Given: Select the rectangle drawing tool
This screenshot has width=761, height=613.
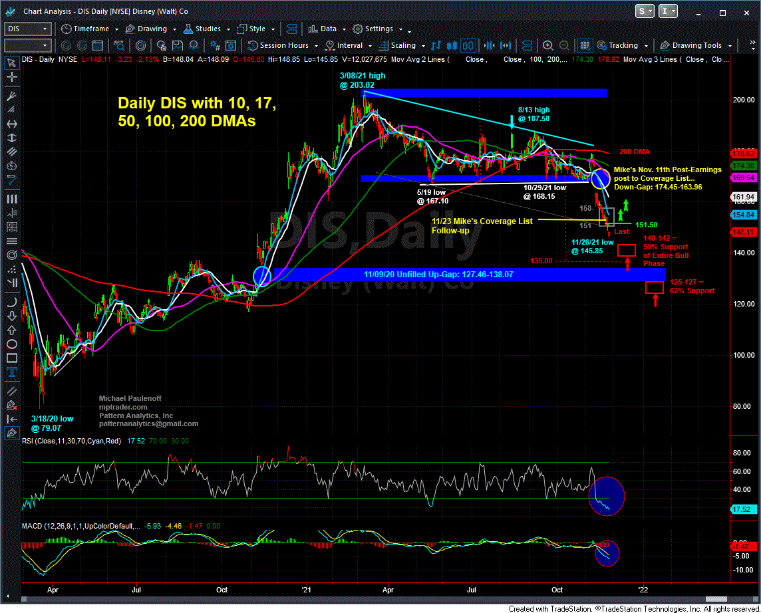Looking at the screenshot, I should [x=11, y=358].
